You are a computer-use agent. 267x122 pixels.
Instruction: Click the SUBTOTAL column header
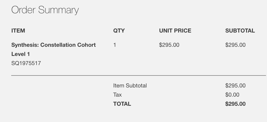click(x=240, y=31)
